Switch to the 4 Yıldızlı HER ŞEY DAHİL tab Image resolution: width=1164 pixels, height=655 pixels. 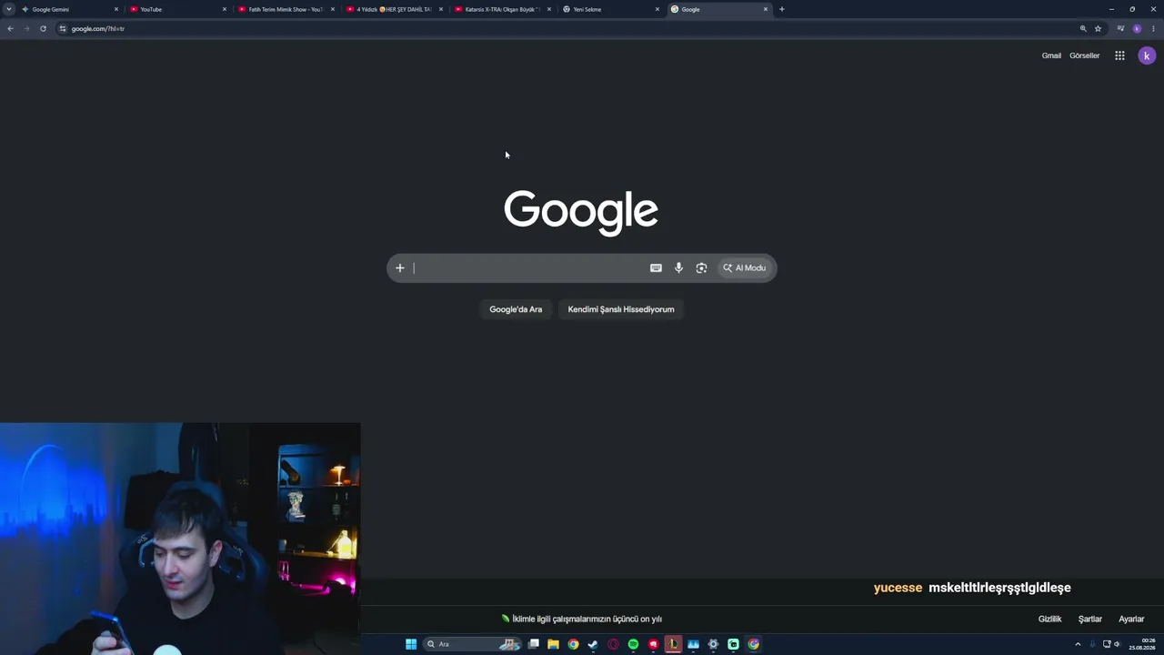point(393,9)
